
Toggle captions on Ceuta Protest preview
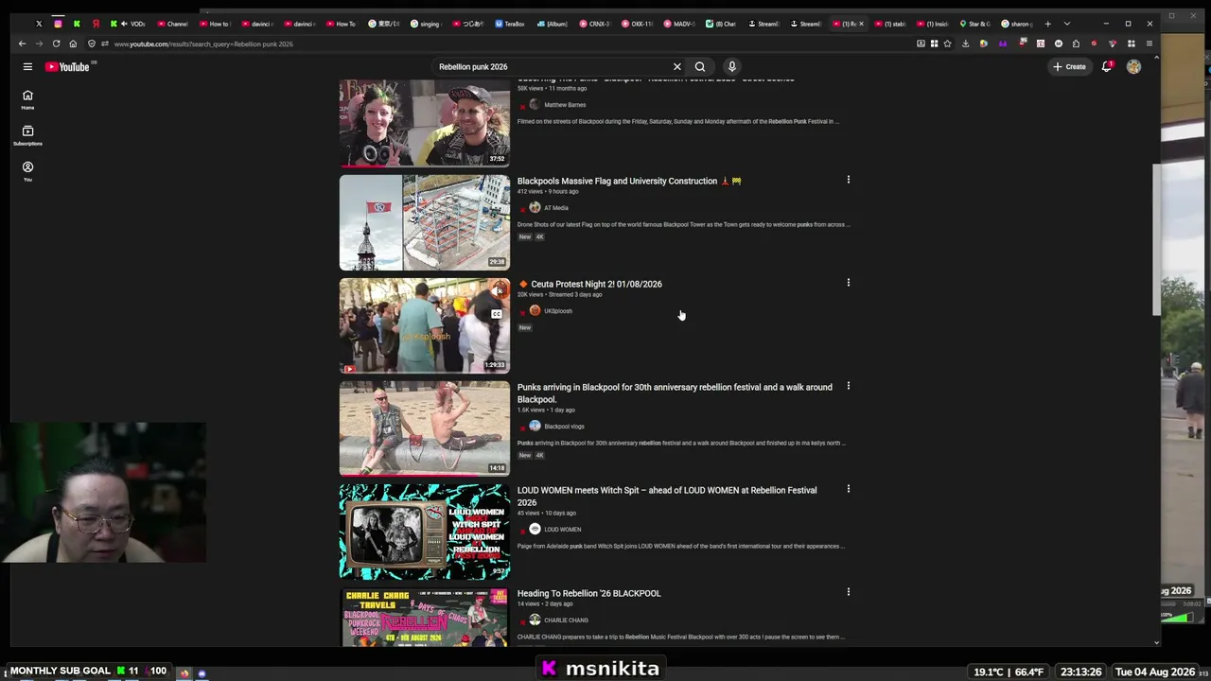click(x=497, y=314)
